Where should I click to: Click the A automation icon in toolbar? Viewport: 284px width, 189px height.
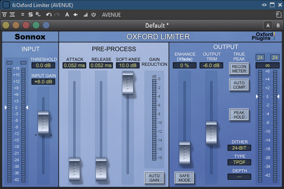pos(67,14)
